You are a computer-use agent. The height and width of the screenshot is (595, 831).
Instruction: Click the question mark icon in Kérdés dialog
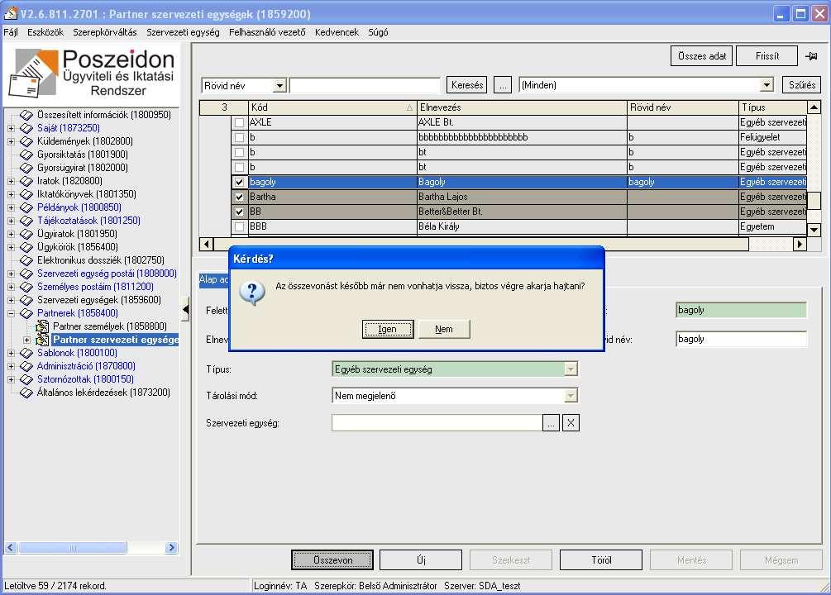(x=251, y=293)
